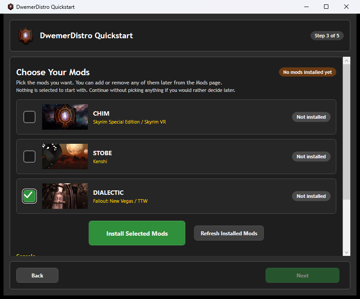Screen dimensions: 360x299
Task: Refresh the installed mods list
Action: [229, 233]
